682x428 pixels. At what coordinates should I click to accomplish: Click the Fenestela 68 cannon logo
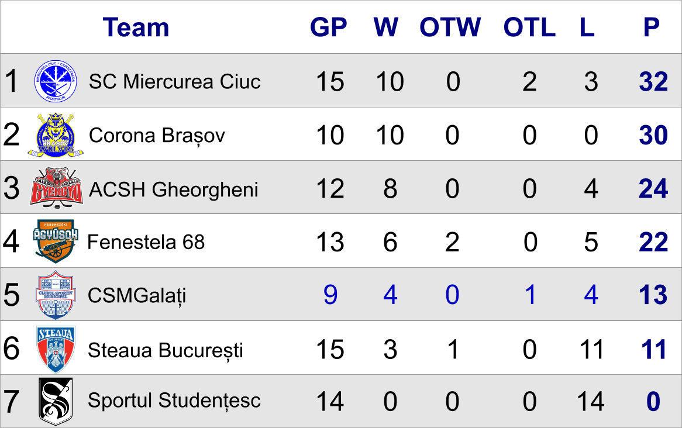point(56,241)
